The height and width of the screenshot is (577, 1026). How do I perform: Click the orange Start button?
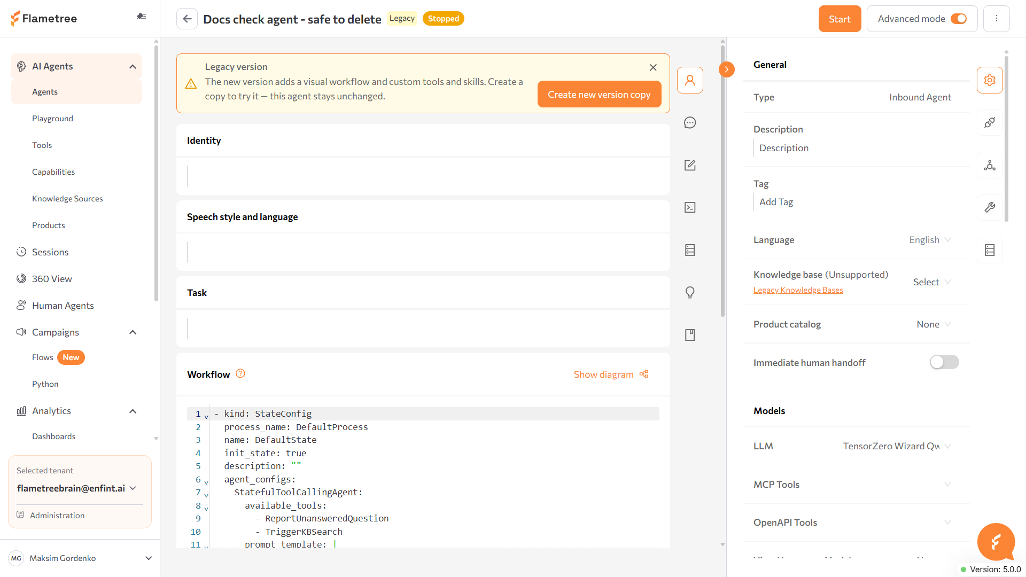(840, 19)
